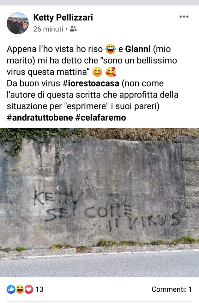Open the 13 reactions count
199x303 pixels.
tap(39, 289)
